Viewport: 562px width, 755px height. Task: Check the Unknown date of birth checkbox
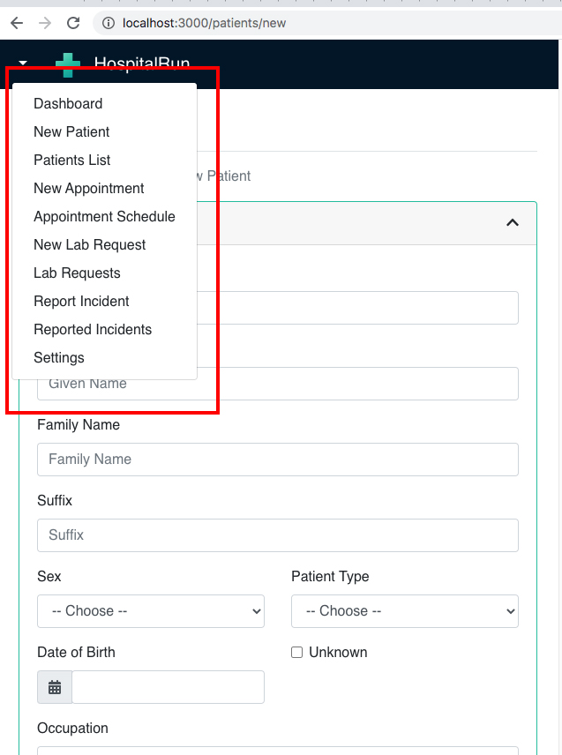click(x=296, y=652)
